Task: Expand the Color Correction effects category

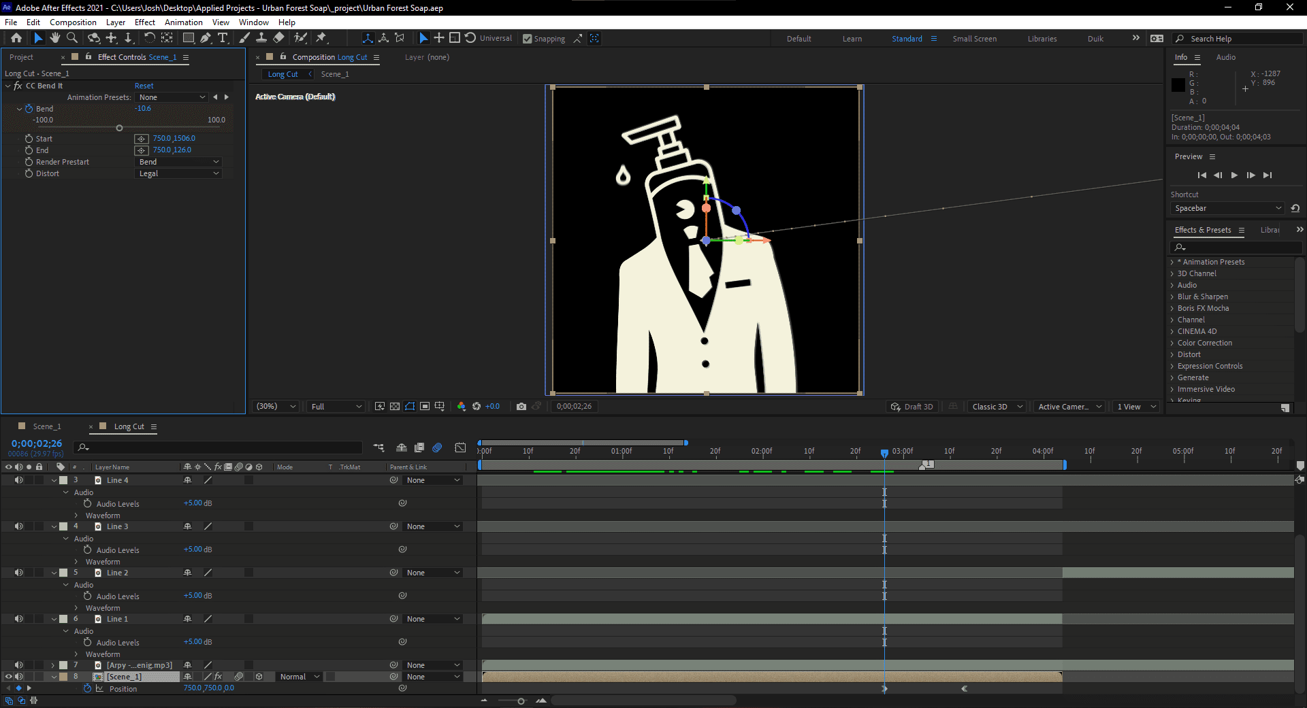Action: coord(1172,343)
